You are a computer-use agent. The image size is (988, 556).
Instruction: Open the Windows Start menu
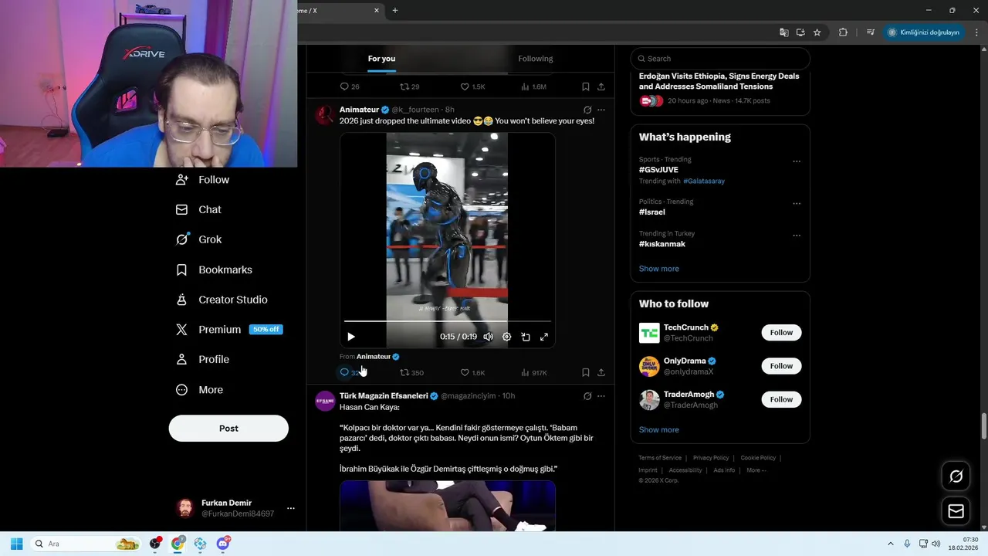pyautogui.click(x=16, y=544)
